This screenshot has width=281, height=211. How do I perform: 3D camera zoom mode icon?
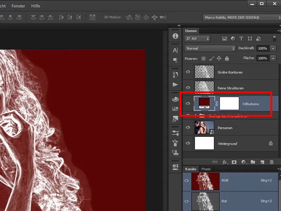(163, 17)
